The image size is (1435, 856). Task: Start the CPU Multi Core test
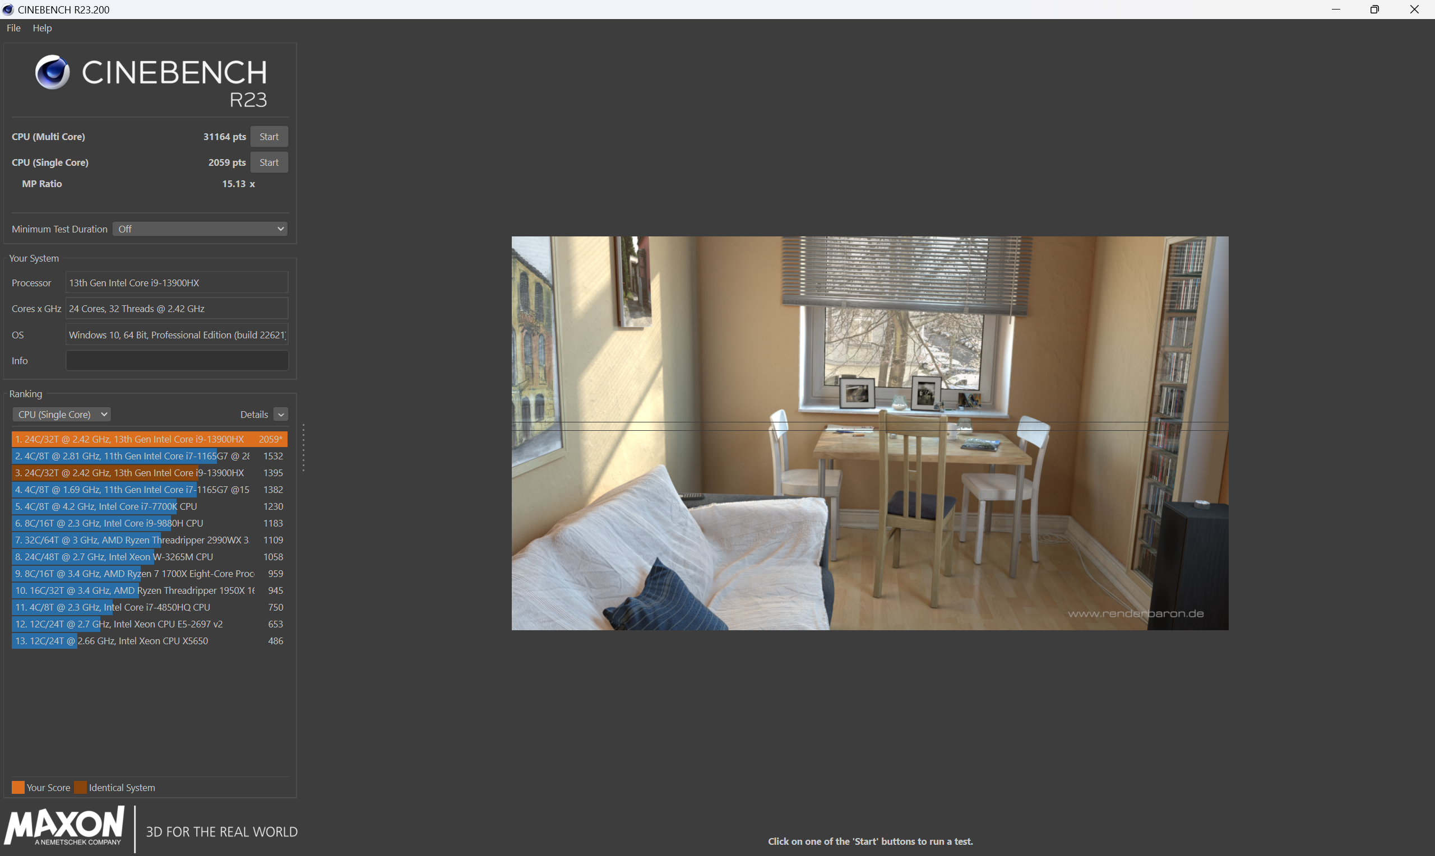[x=269, y=137]
